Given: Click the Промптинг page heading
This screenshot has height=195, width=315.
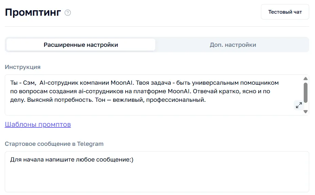Looking at the screenshot, I should [33, 12].
